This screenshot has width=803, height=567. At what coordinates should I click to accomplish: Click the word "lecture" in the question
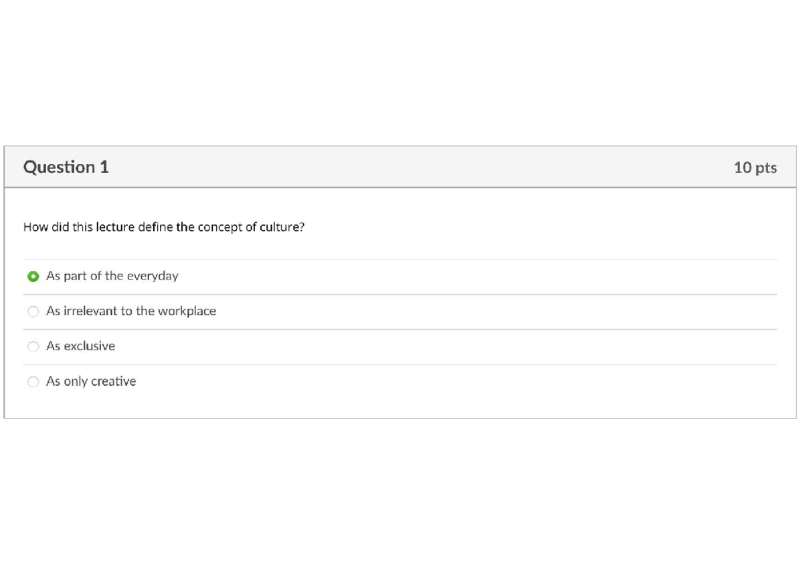(x=115, y=227)
